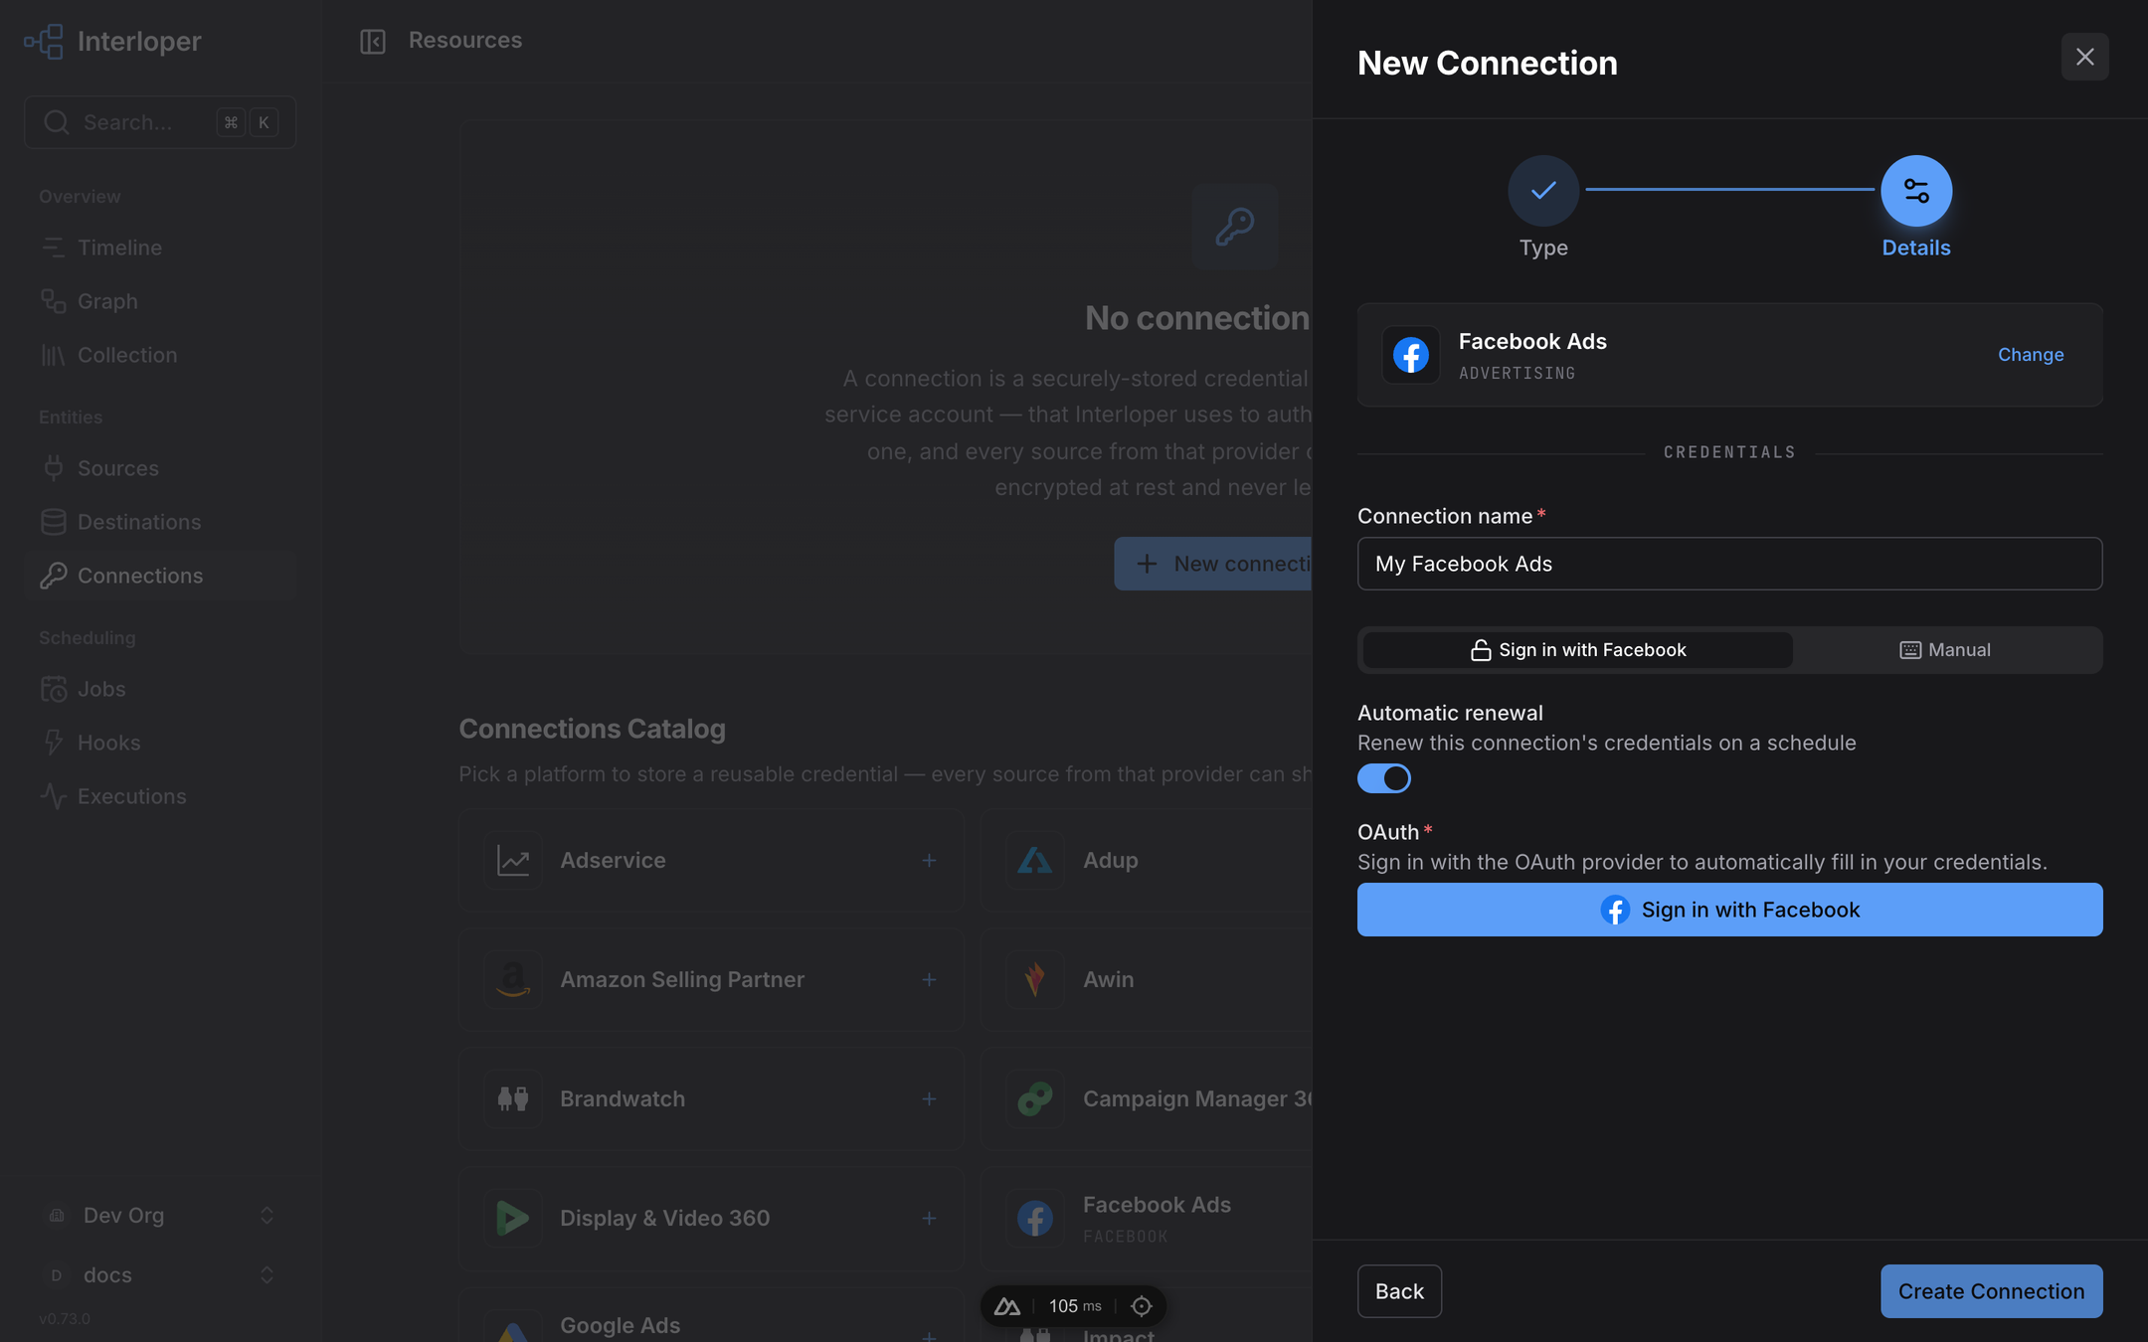Viewport: 2148px width, 1342px height.
Task: Expand the Dev Org switcher
Action: [x=160, y=1216]
